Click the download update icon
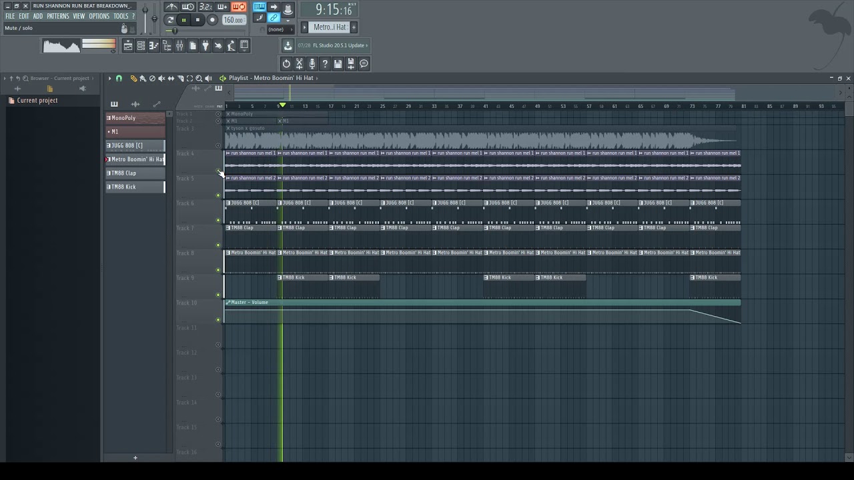This screenshot has width=854, height=480. 288,45
